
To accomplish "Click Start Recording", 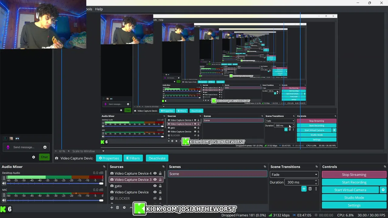I will point(354,182).
